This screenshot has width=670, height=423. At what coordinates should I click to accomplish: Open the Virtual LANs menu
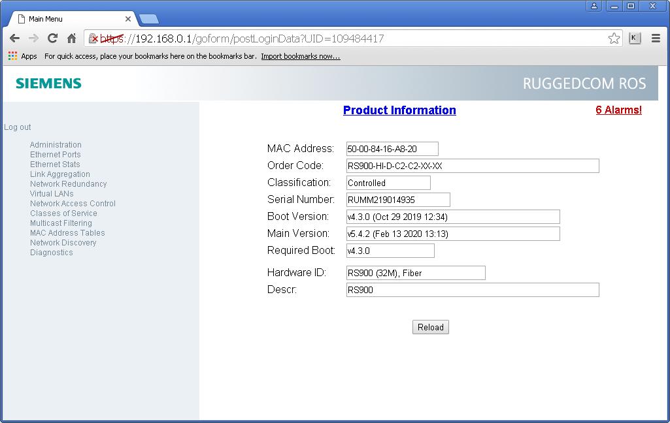(x=52, y=194)
